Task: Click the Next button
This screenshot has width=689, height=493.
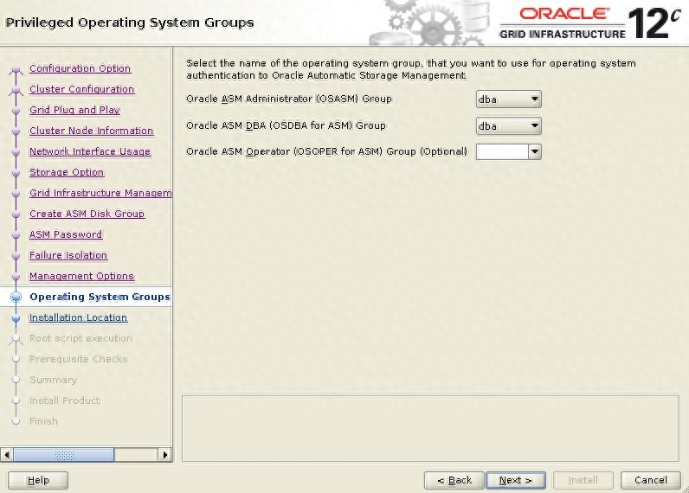Action: click(515, 480)
